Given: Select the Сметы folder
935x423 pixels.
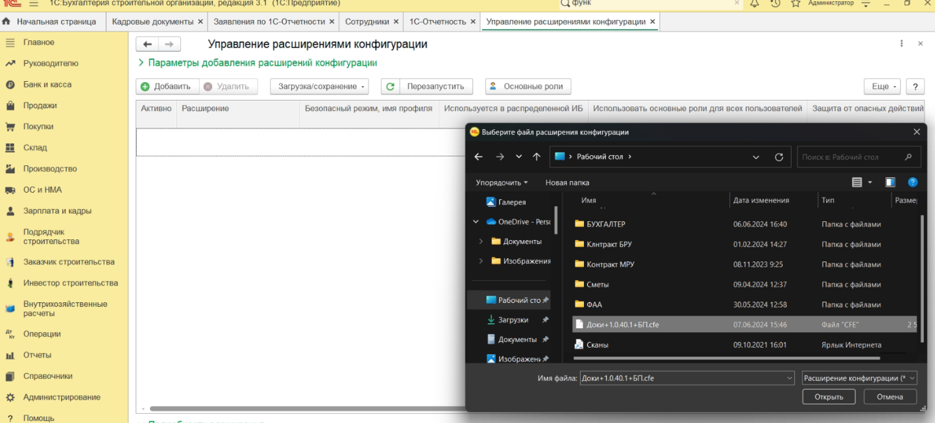Looking at the screenshot, I should [746, 284].
